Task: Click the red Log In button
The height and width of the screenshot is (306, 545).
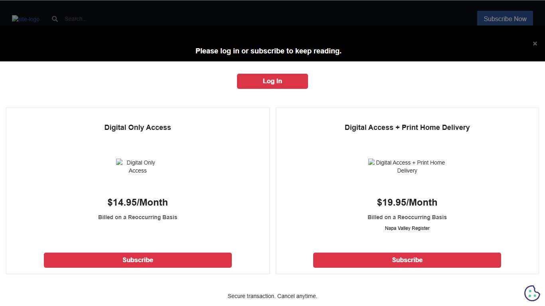Action: (272, 81)
